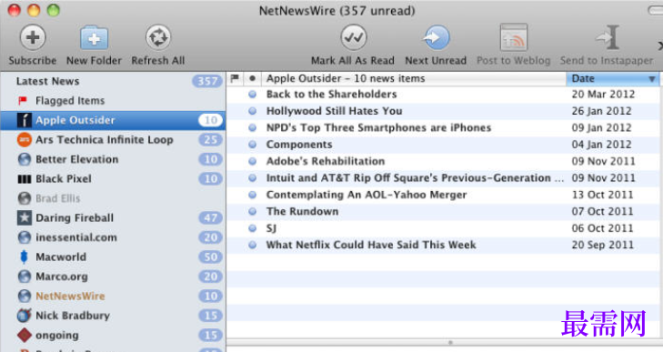This screenshot has width=663, height=352.
Task: Open Contemplating An AOL-Yahoo Merger
Action: [x=367, y=195]
